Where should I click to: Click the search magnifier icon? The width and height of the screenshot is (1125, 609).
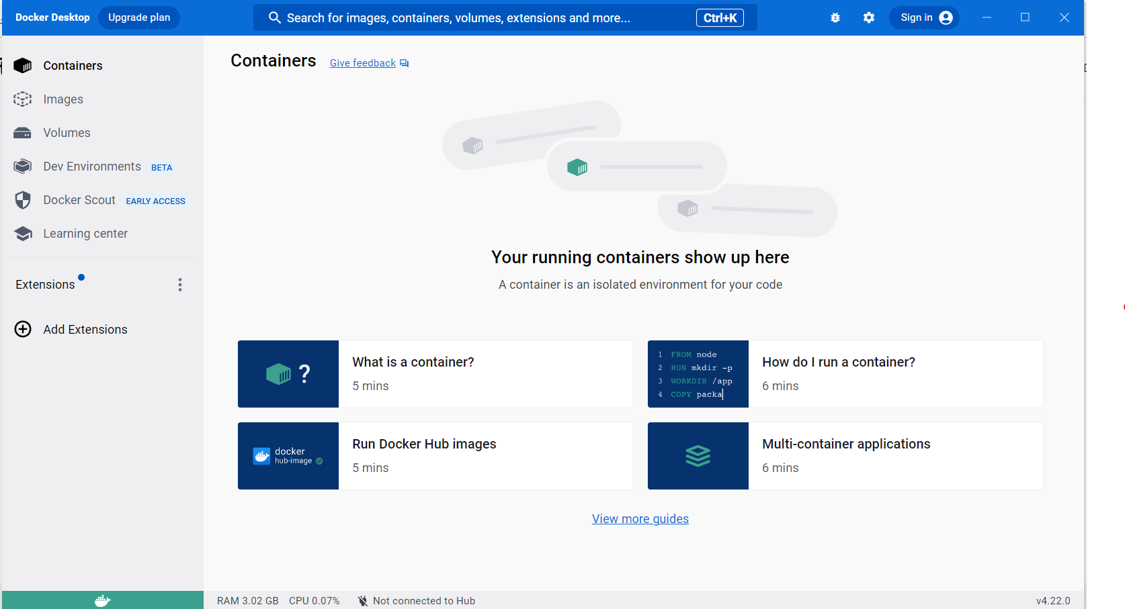pos(274,18)
